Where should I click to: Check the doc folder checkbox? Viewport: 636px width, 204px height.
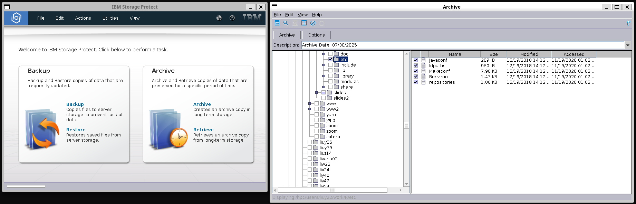pos(330,54)
